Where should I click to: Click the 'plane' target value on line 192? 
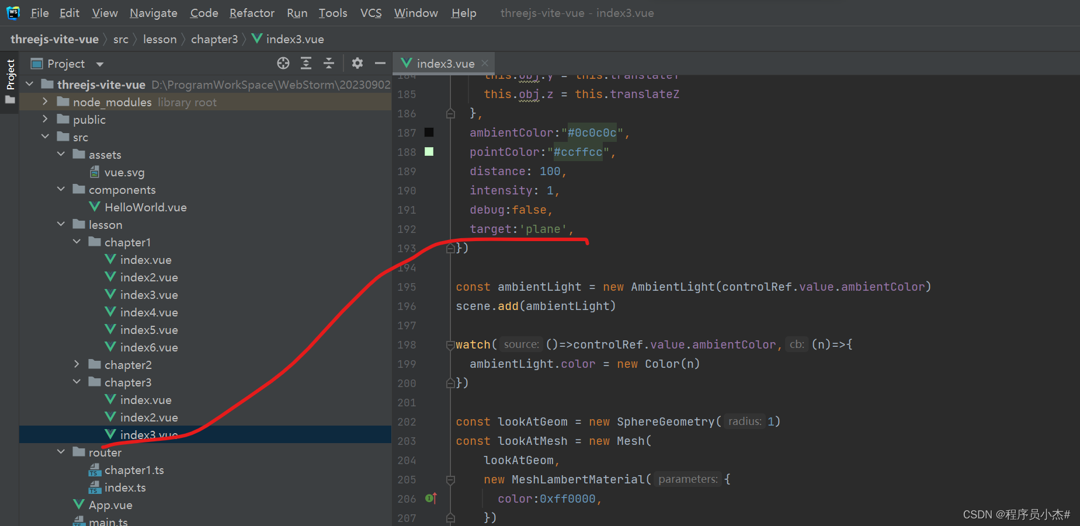point(543,229)
